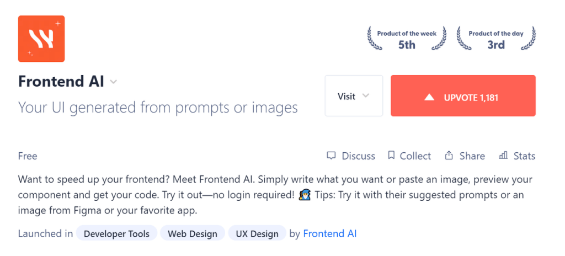The image size is (565, 256).
Task: Click the orange Frontend AI logo
Action: [41, 39]
